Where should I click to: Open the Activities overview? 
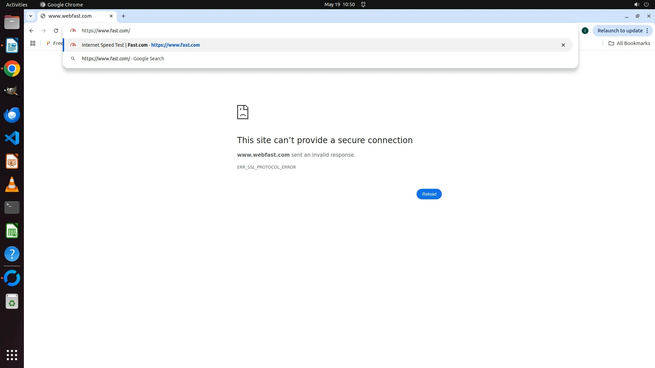[17, 4]
